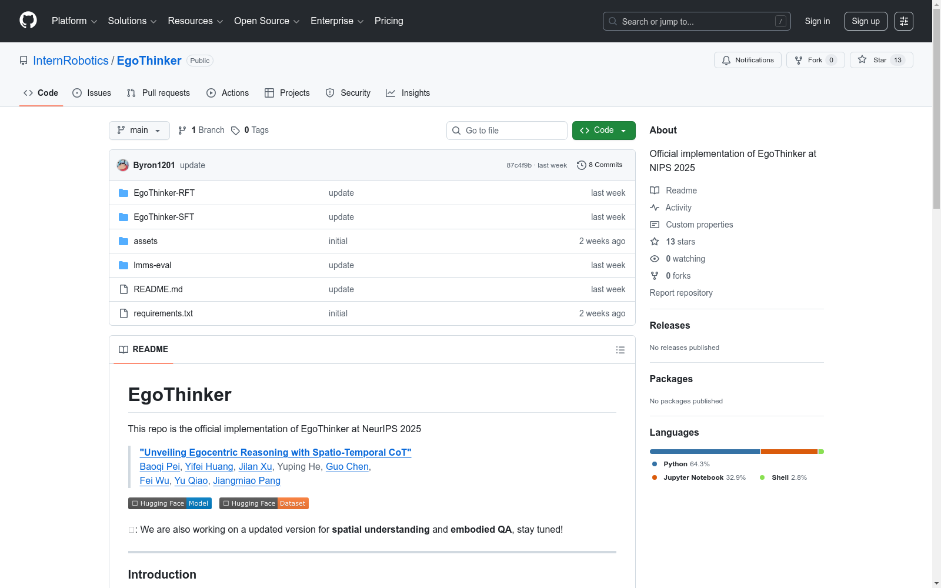The height and width of the screenshot is (588, 941).
Task: Expand the Platform menu
Action: coord(74,21)
